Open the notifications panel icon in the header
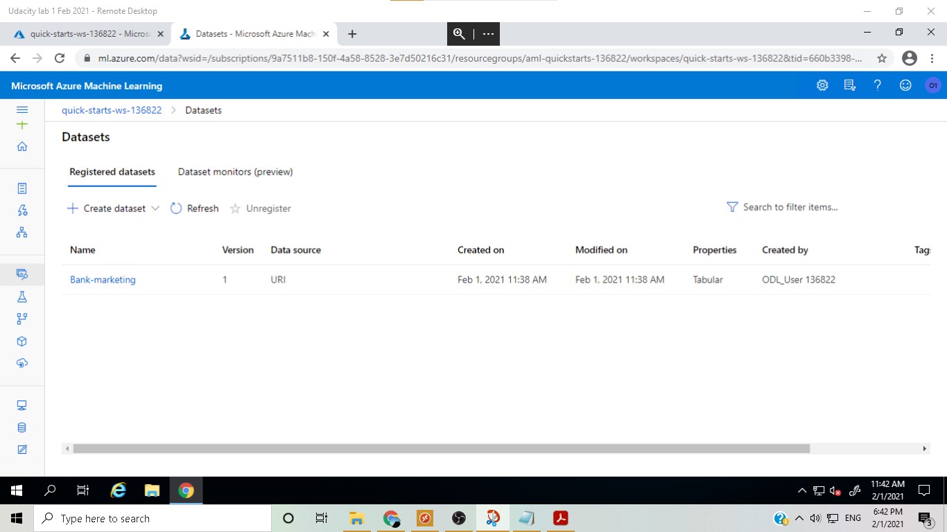 850,85
